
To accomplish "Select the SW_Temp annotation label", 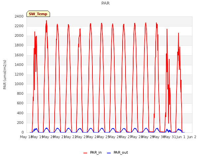I will [38, 14].
